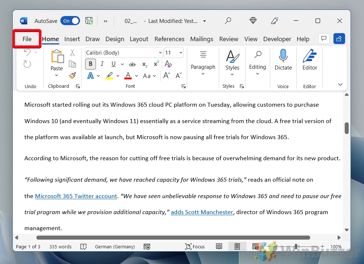Image resolution: width=364 pixels, height=264 pixels.
Task: Switch to the Design tab
Action: [115, 39]
